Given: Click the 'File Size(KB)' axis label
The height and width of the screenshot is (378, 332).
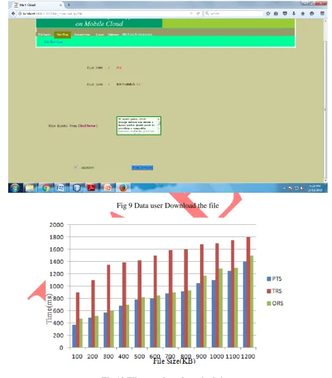Looking at the screenshot, I should (x=174, y=361).
